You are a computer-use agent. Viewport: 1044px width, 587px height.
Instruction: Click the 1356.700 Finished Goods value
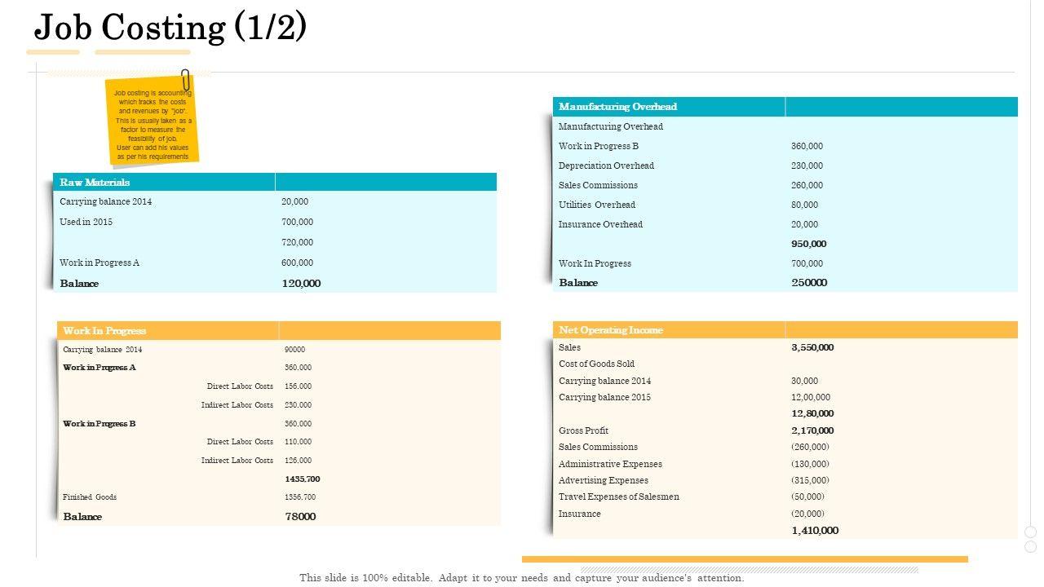[300, 497]
